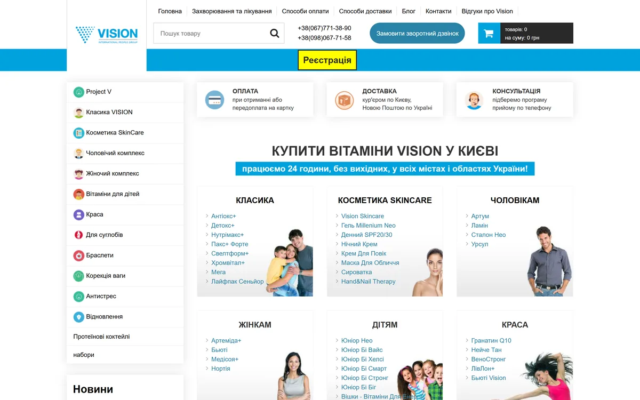Open the Лайфпак Сеньйор product link
Viewport: 640px width, 400px height.
pyautogui.click(x=237, y=282)
